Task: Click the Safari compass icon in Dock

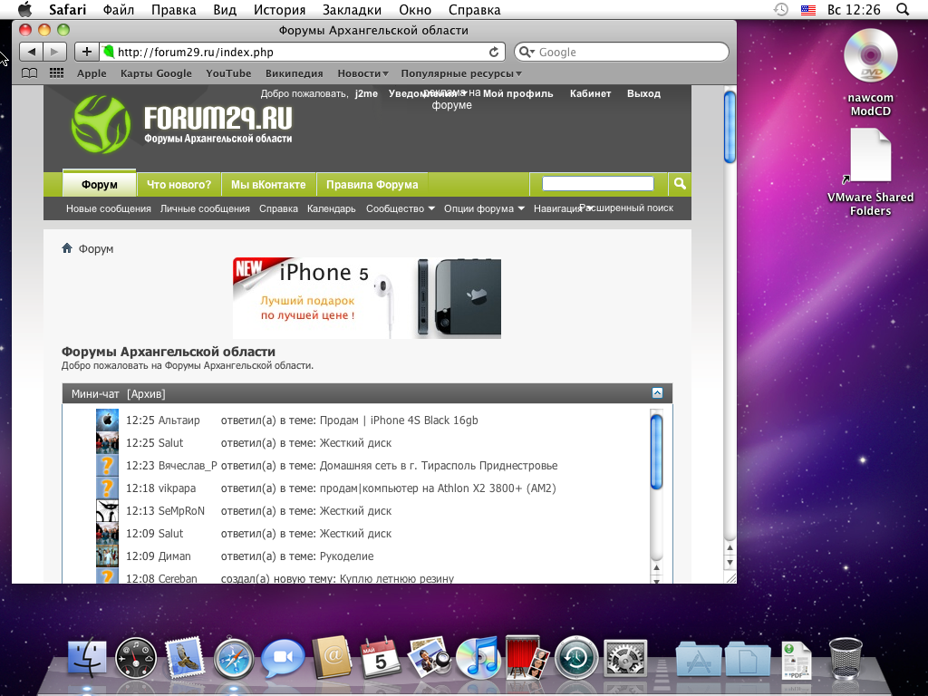Action: coord(234,658)
